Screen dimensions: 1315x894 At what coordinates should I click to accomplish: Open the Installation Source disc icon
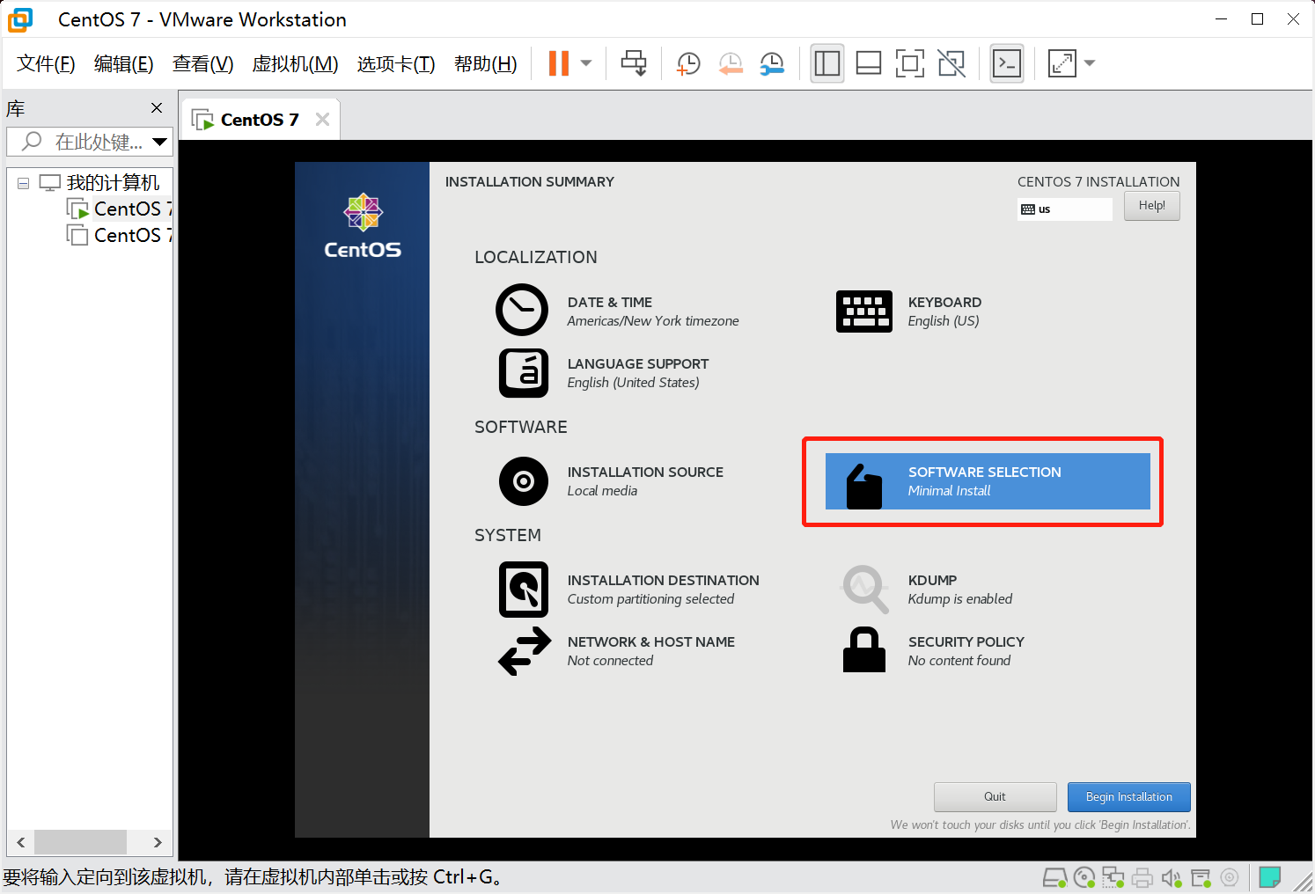pyautogui.click(x=524, y=481)
